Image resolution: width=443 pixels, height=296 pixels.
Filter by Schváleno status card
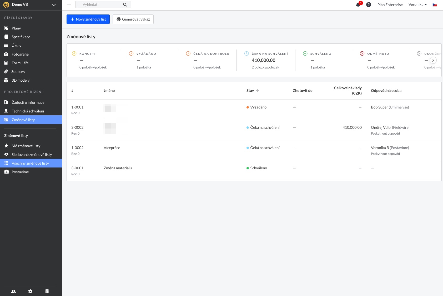tap(324, 60)
